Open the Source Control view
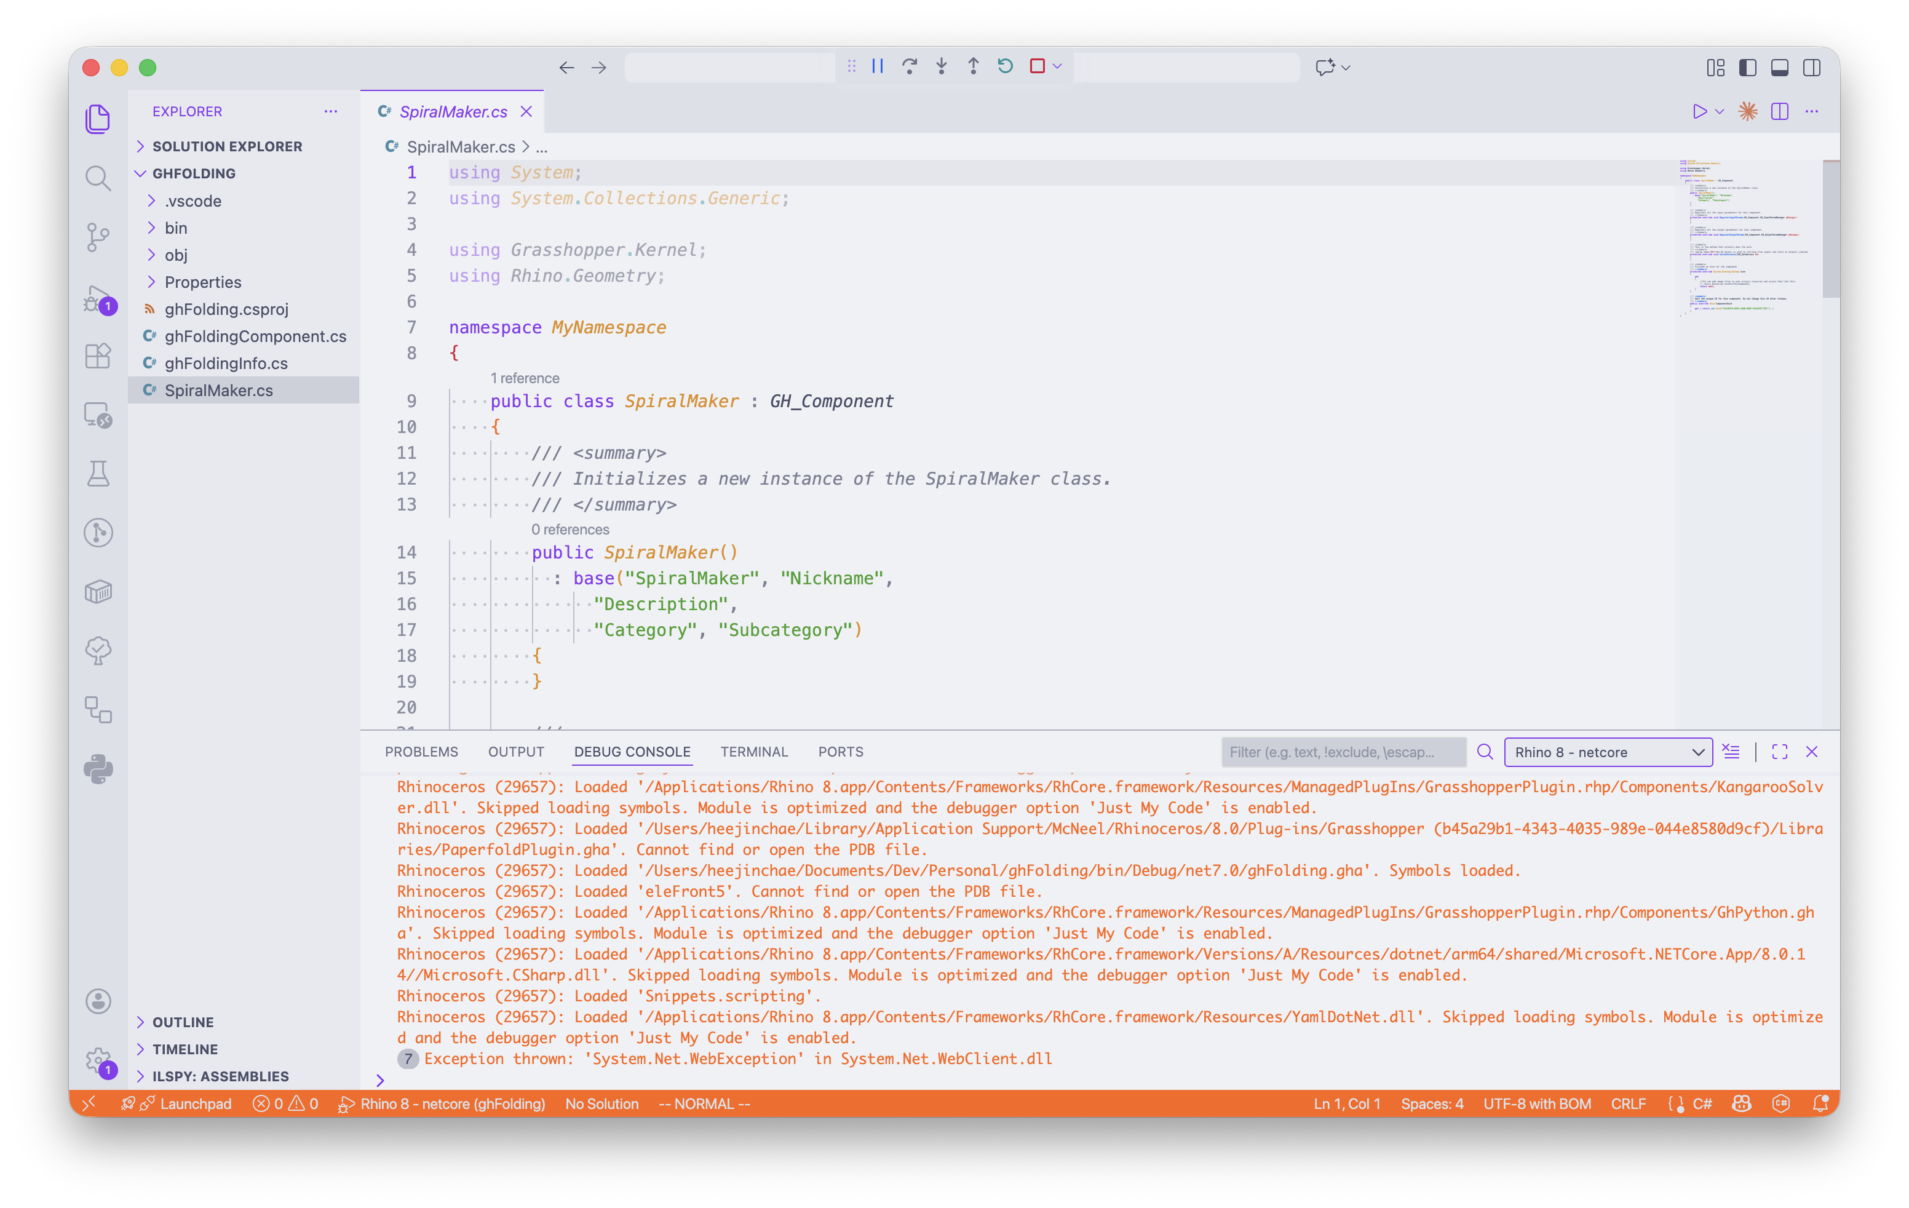The width and height of the screenshot is (1909, 1208). point(98,237)
